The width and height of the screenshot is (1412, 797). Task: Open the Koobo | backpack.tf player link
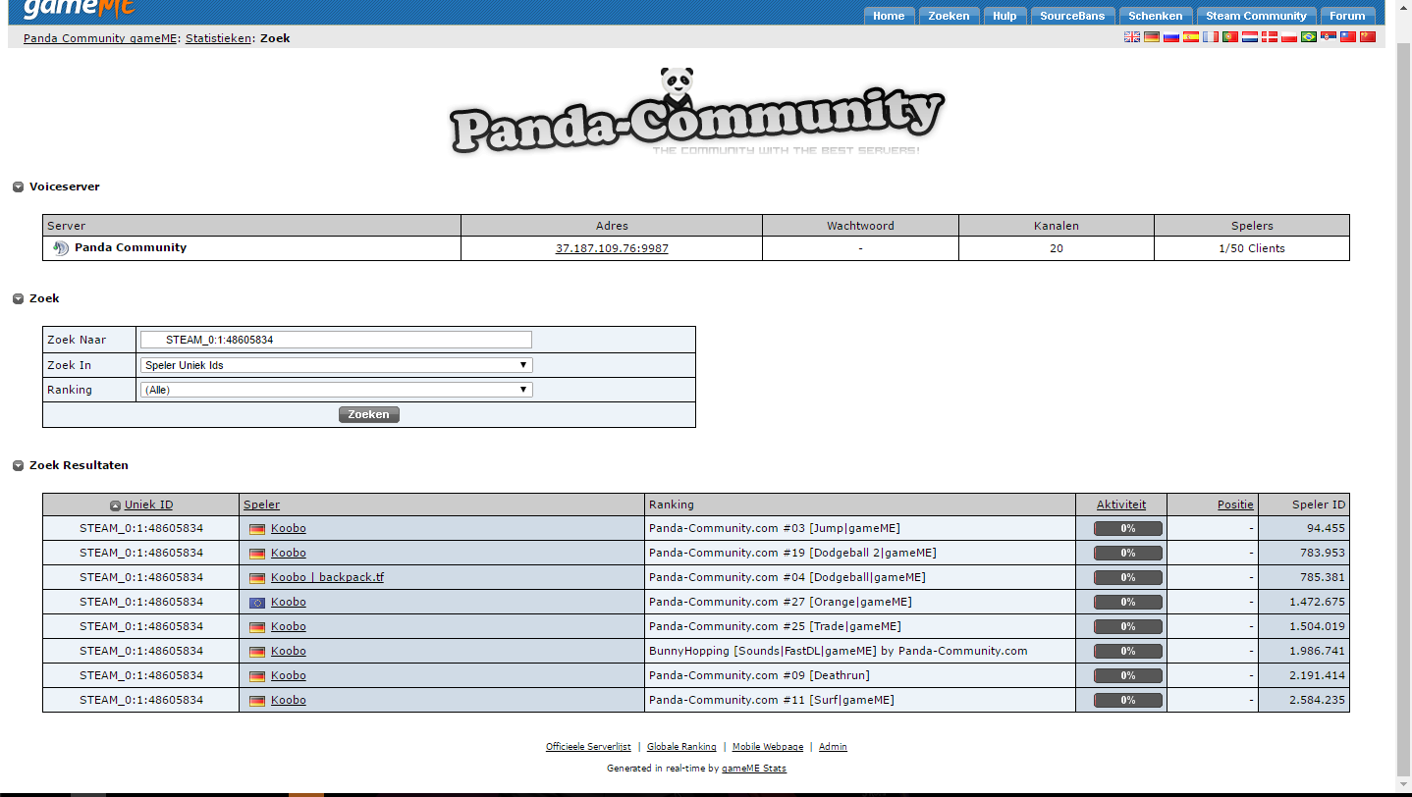tap(327, 577)
